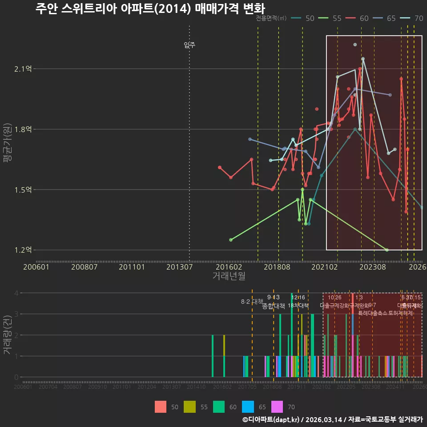Click 202308 on the price chart x-axis
This screenshot has width=427, height=427.
pos(373,267)
